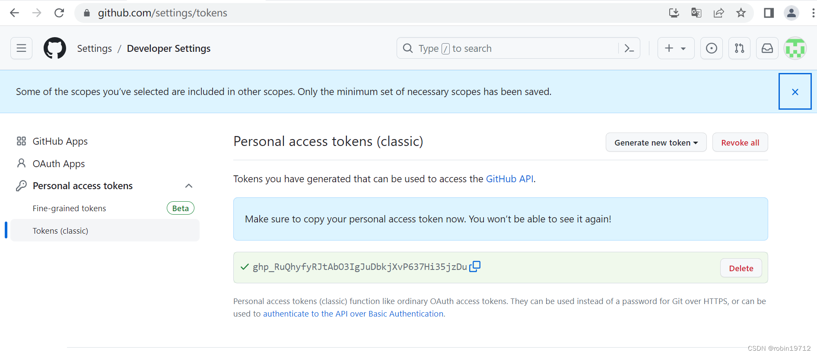This screenshot has height=355, width=817.
Task: Bookmark this page with the star icon
Action: tap(741, 13)
